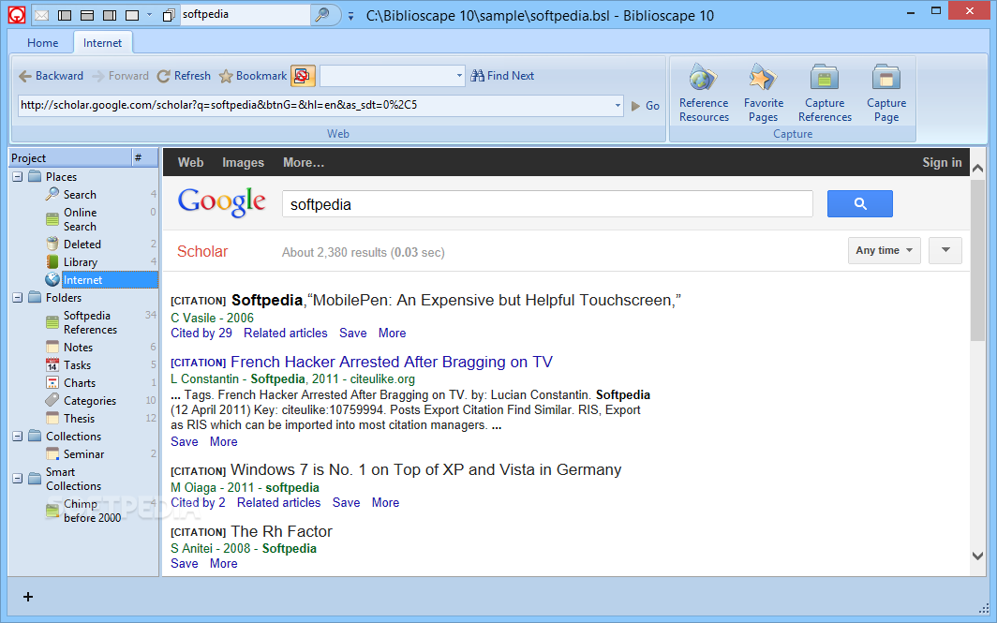Select the single-pane layout icon
Screen dimensions: 997x623
click(x=131, y=15)
